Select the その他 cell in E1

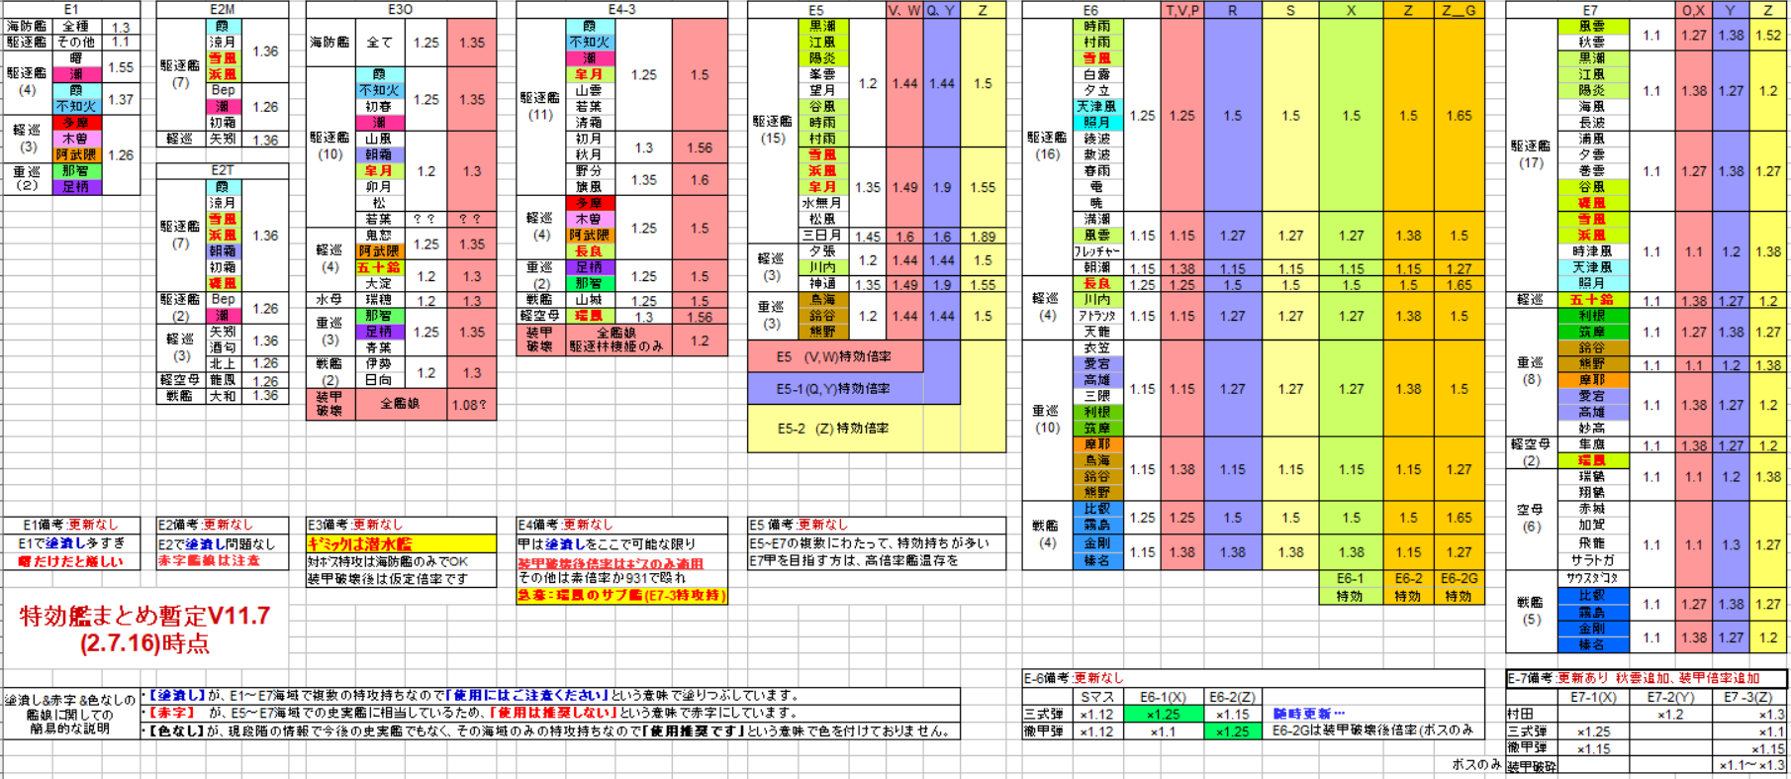pos(75,43)
